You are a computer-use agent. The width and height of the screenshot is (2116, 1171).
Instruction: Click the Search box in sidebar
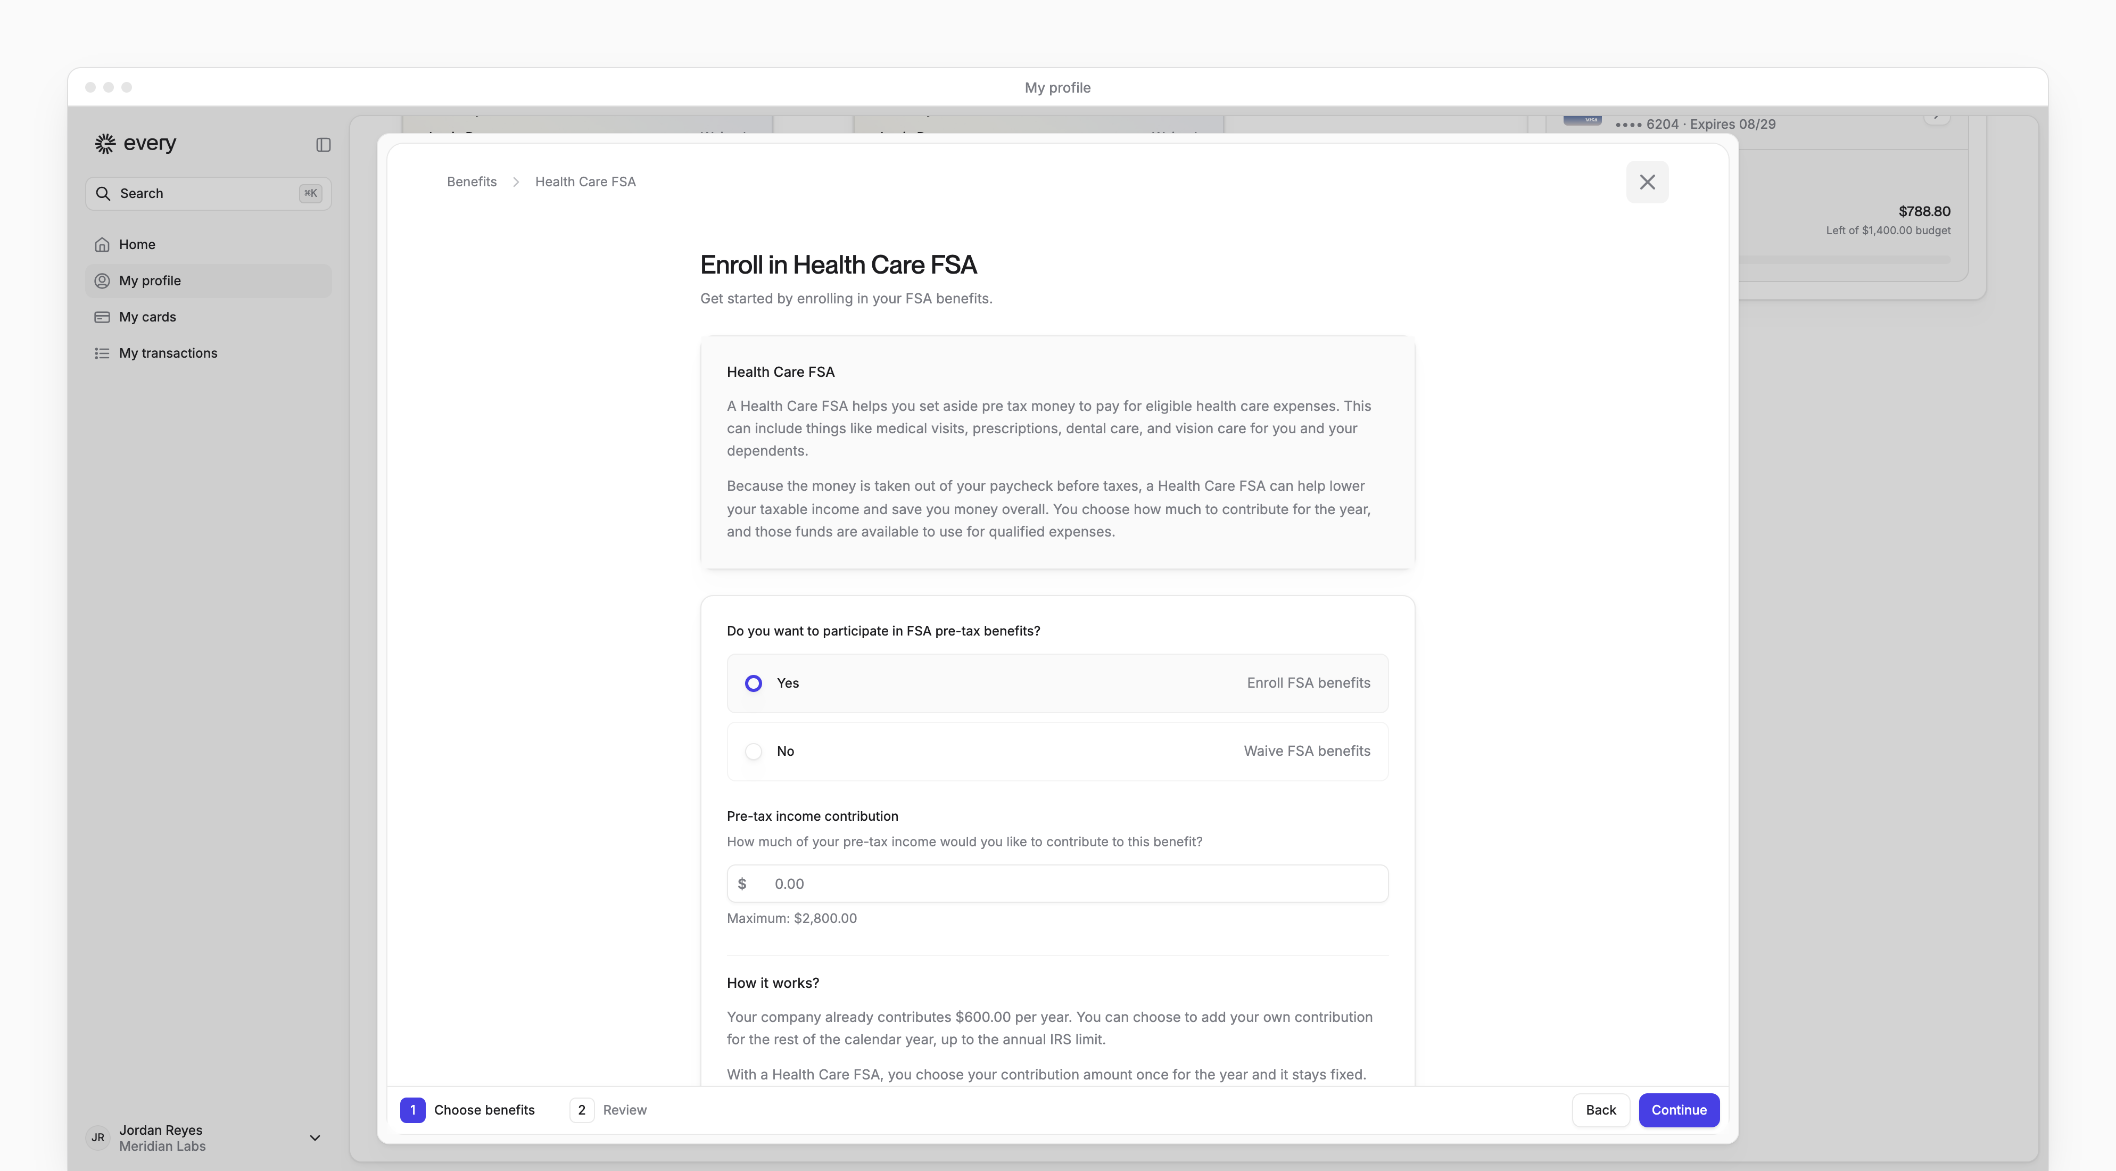[x=208, y=193]
